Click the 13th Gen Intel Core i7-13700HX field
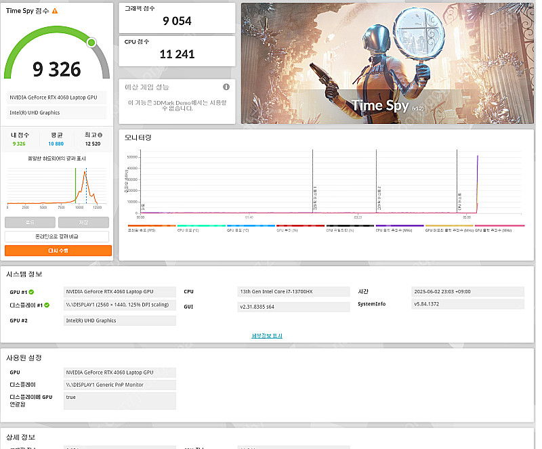Image resolution: width=542 pixels, height=449 pixels. click(293, 292)
